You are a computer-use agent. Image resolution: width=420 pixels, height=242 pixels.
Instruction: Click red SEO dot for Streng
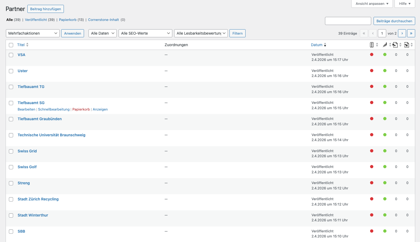[x=372, y=183]
